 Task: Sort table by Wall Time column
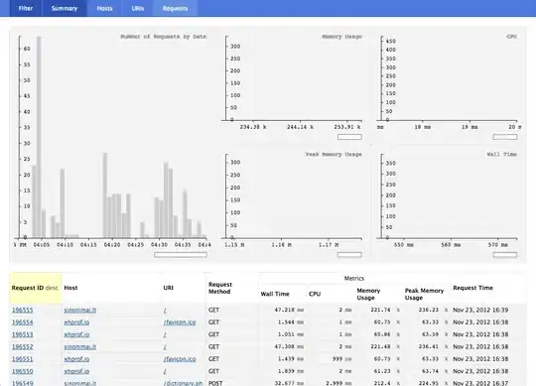click(x=275, y=294)
